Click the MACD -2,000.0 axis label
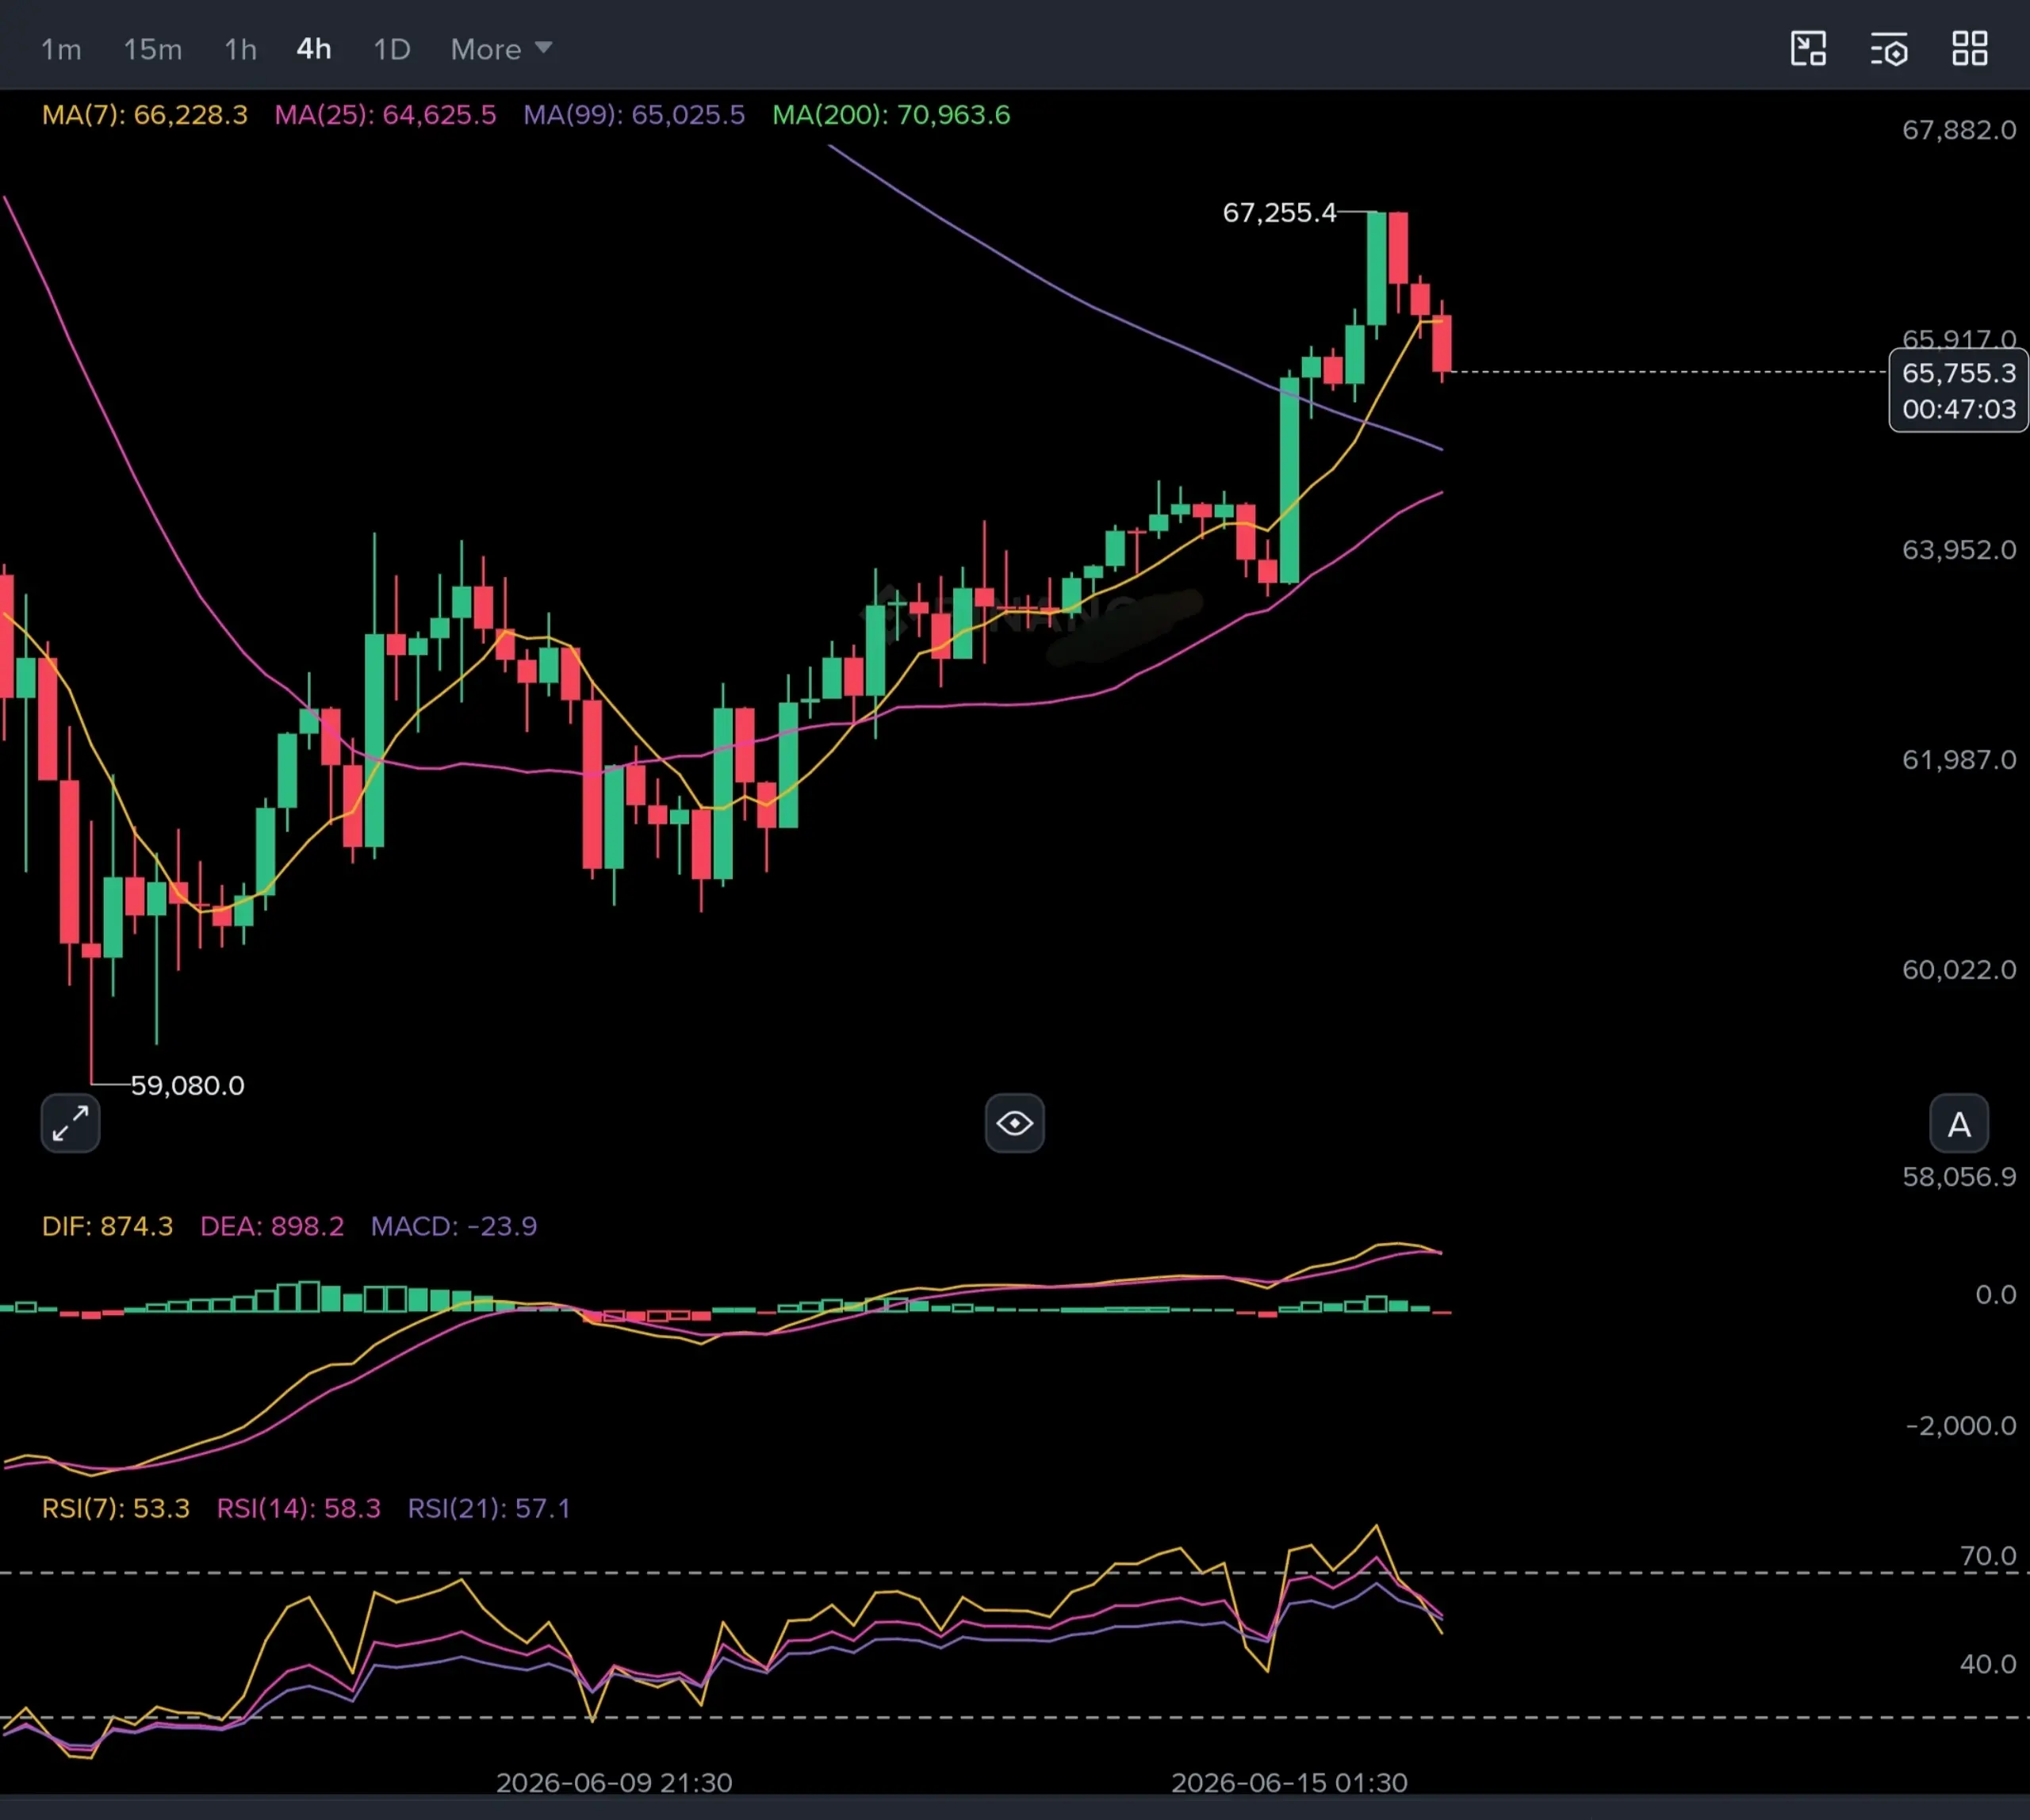The height and width of the screenshot is (1820, 2030). point(1961,1425)
